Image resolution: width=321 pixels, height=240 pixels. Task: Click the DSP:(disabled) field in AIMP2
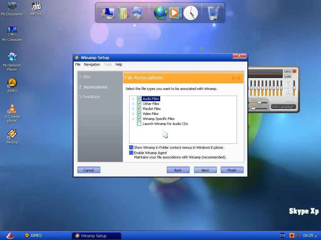(x=283, y=107)
